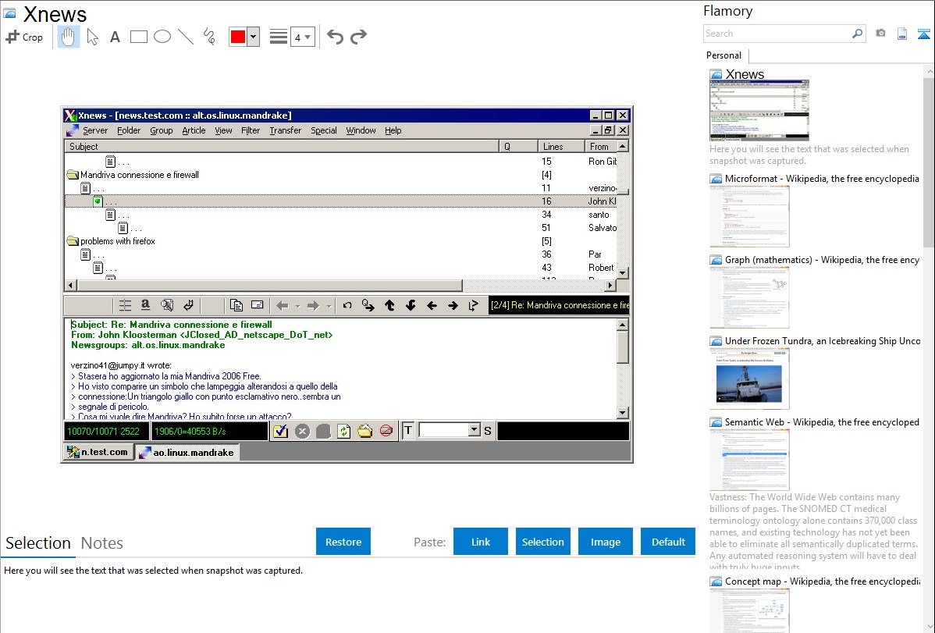Click the Xnews copy pages icon
935x633 pixels.
(236, 305)
